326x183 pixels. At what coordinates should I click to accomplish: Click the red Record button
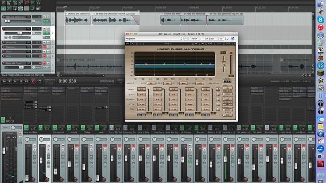[x=33, y=81]
